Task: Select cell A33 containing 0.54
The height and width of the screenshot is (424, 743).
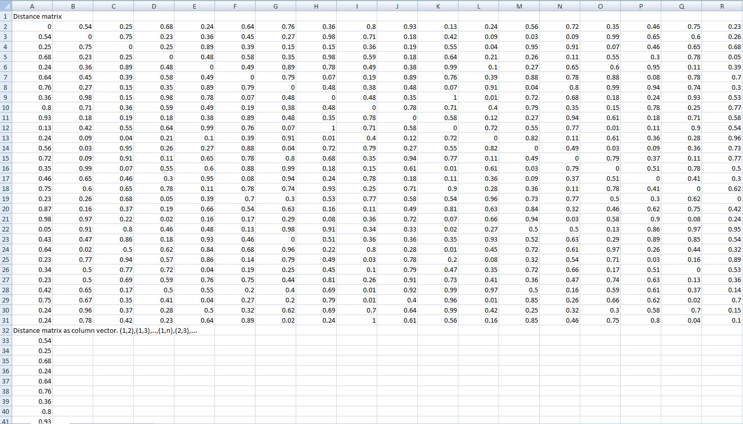Action: pyautogui.click(x=32, y=340)
